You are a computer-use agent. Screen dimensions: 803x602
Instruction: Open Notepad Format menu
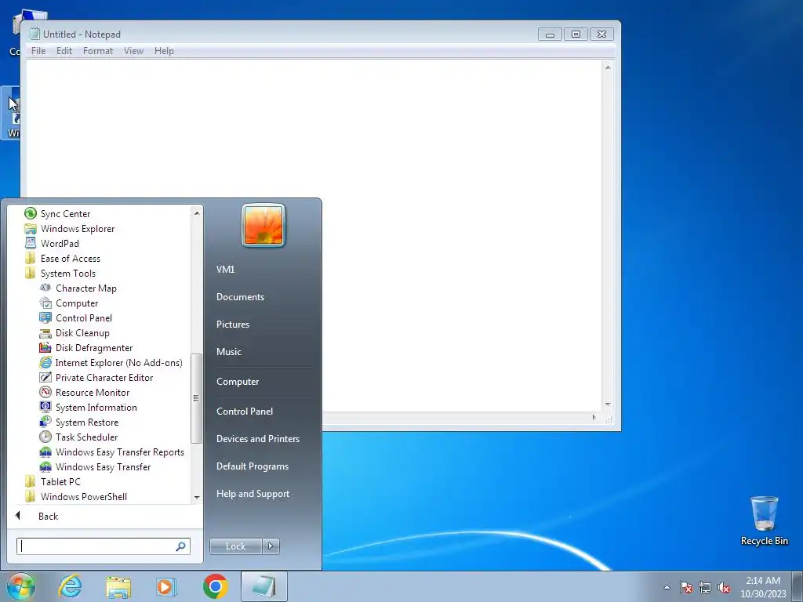pos(98,51)
